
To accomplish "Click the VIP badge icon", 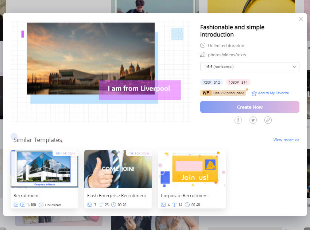I will click(206, 93).
